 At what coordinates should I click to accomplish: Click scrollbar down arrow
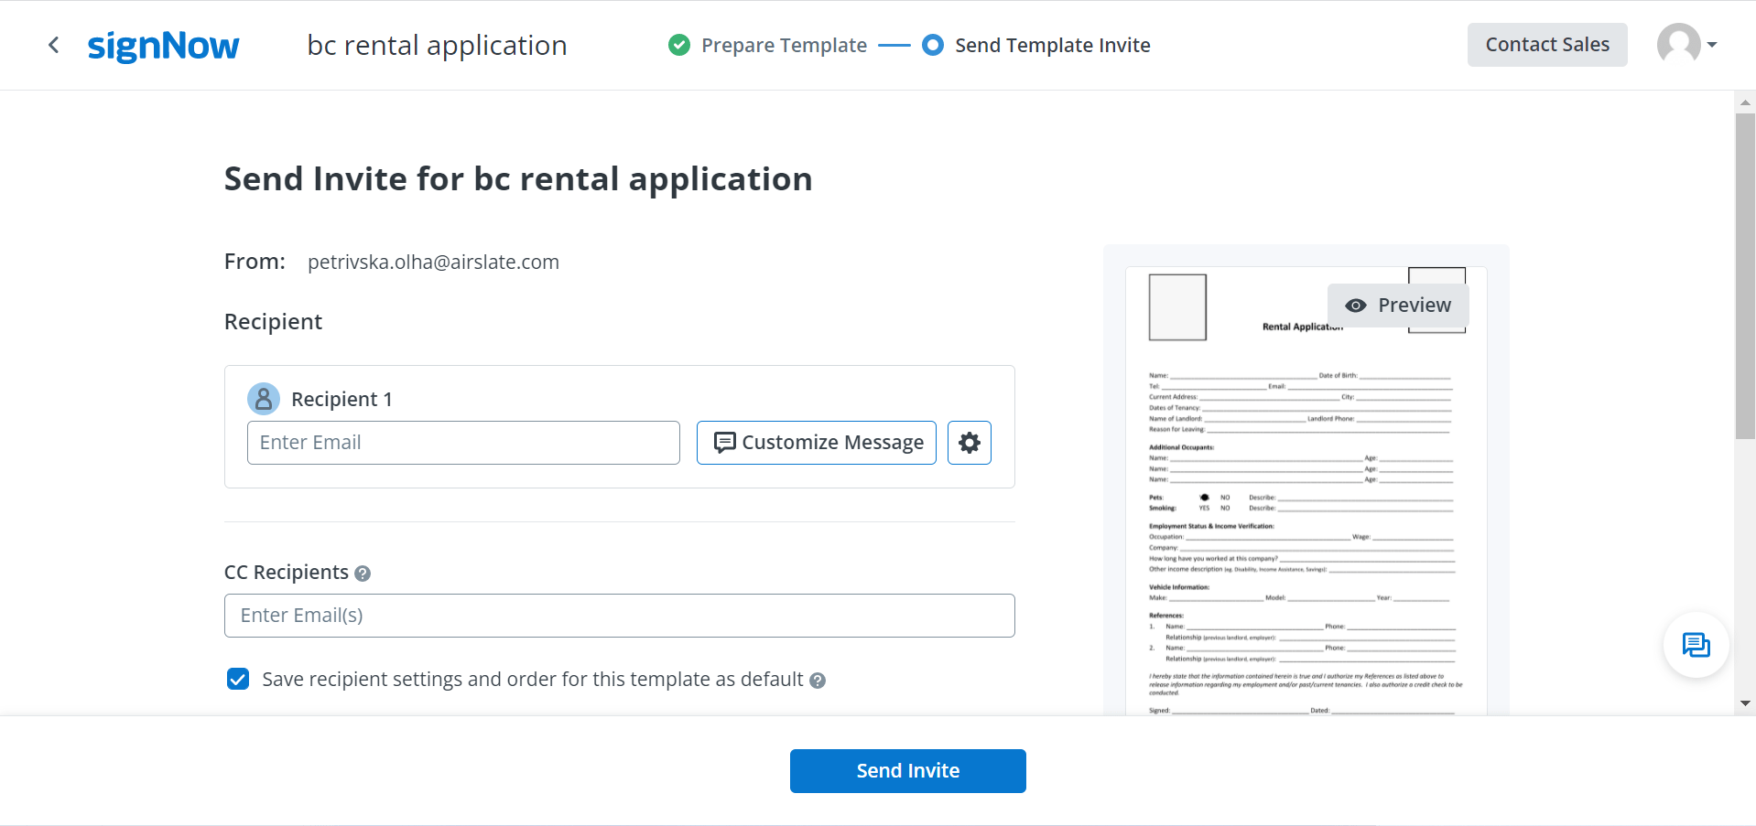[x=1745, y=703]
